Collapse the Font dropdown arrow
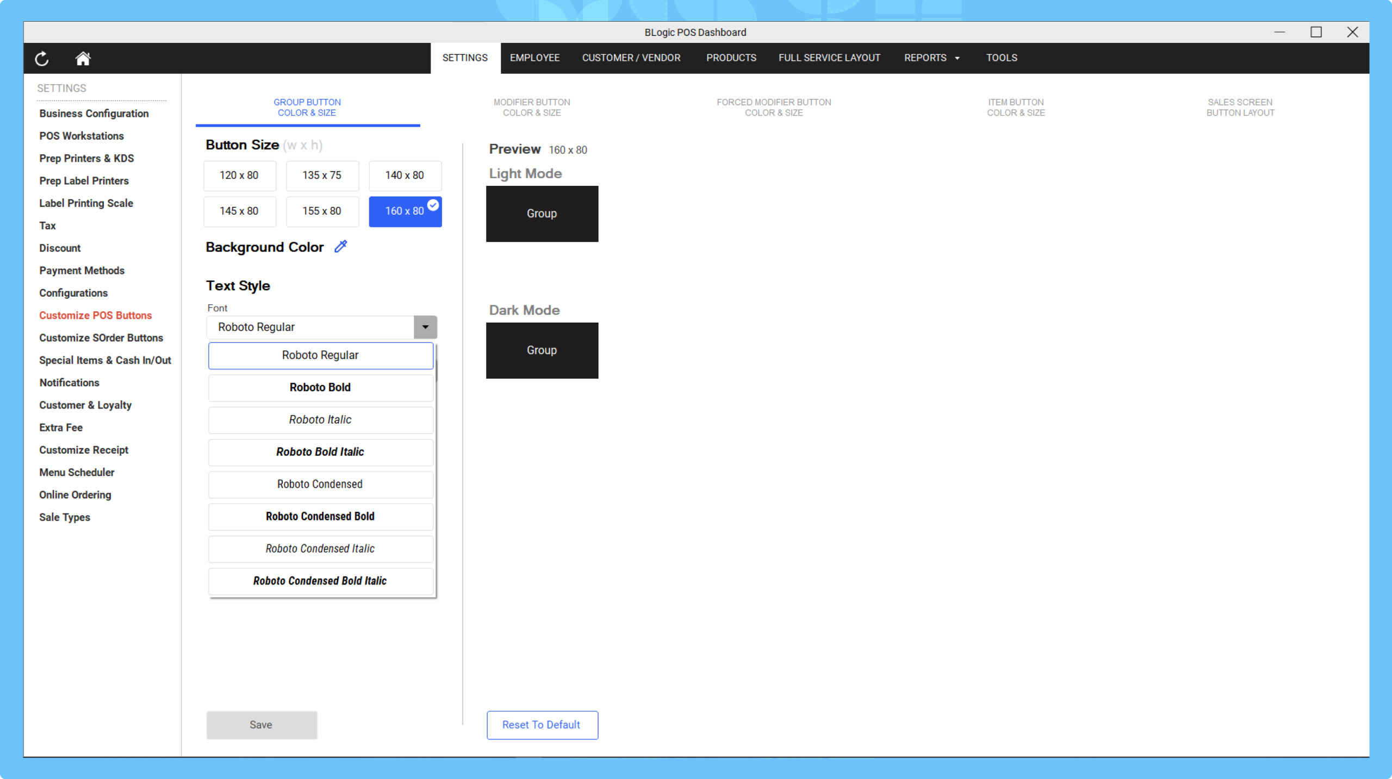This screenshot has height=779, width=1392. (425, 327)
